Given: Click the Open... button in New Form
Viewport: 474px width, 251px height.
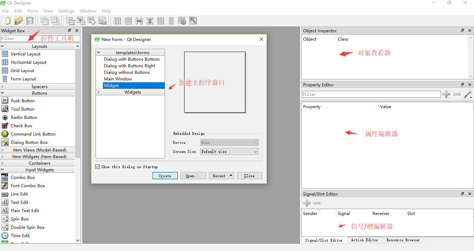Looking at the screenshot, I should [193, 176].
